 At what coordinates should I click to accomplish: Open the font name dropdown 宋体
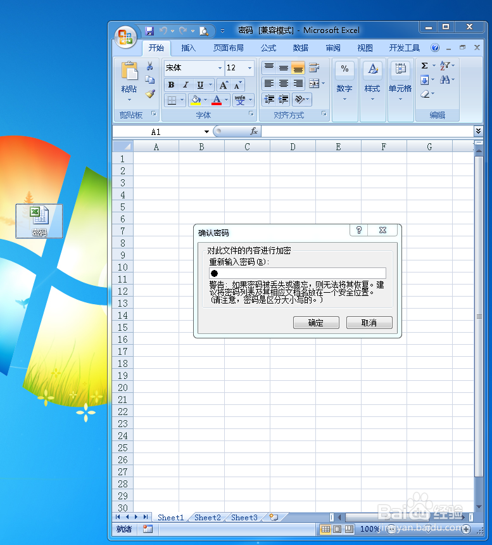[220, 68]
